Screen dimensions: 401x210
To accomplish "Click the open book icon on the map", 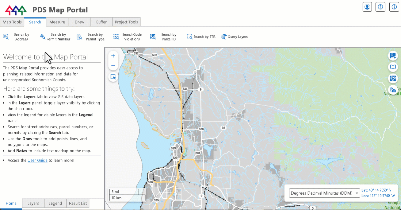I will [393, 67].
